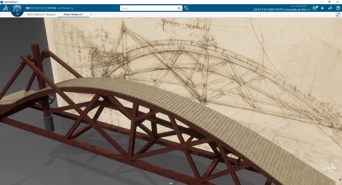Open the Help question mark icon
Image resolution: width=342 pixels, height=185 pixels.
pos(338,8)
